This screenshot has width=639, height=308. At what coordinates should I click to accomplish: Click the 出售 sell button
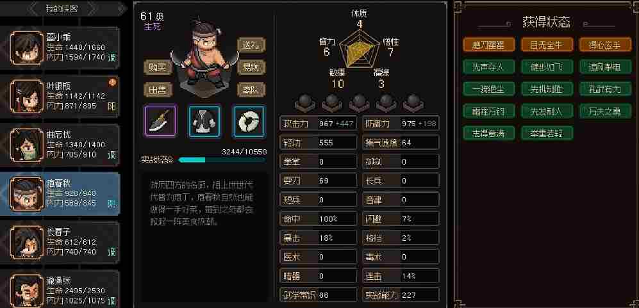158,90
